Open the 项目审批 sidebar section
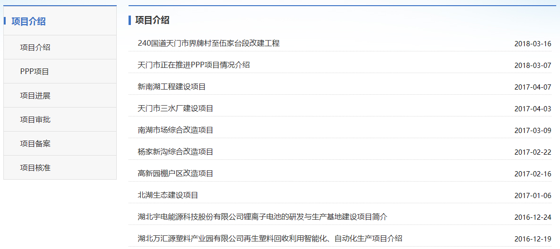 click(35, 119)
